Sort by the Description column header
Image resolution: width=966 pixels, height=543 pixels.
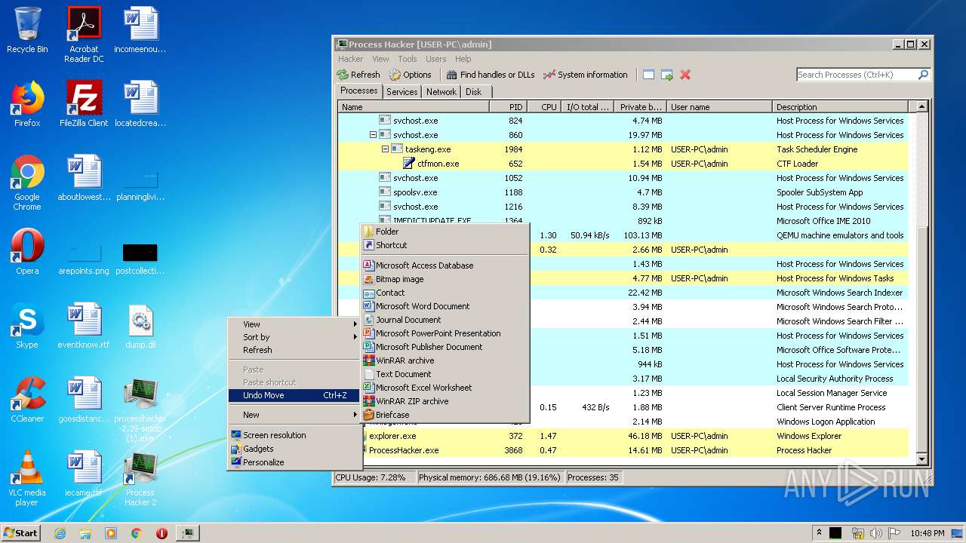click(841, 107)
